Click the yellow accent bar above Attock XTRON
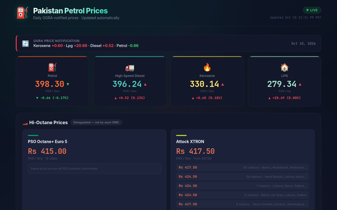 (181, 135)
